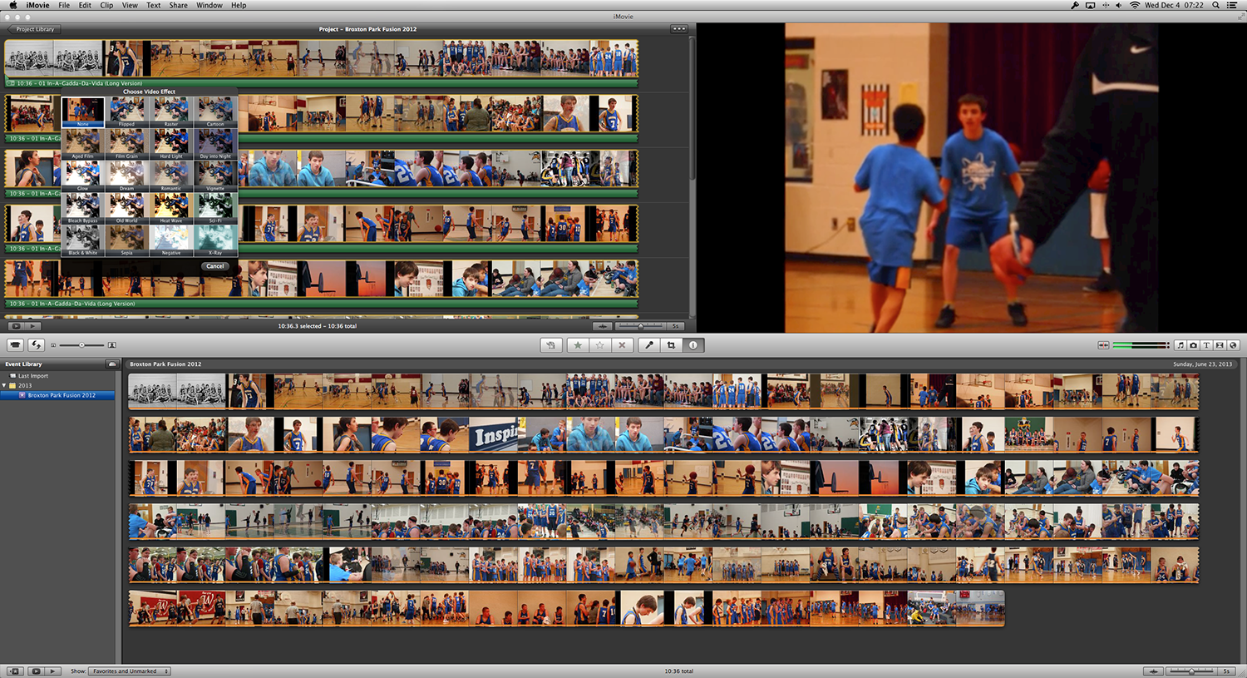
Task: Play event full screen at bottom left
Action: (x=34, y=671)
